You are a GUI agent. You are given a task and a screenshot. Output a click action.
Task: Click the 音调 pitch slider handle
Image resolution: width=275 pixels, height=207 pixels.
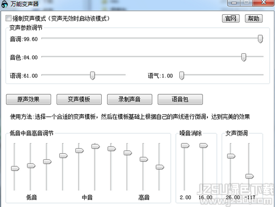click(260, 39)
